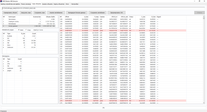Image resolution: width=207 pixels, height=112 pixels.
Task: Select data block row 270
Action: pos(123,92)
